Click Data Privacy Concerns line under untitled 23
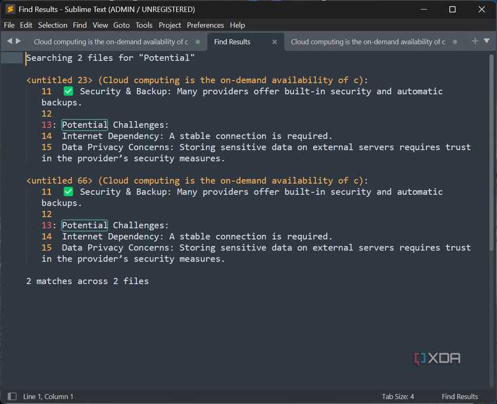The image size is (497, 404). click(256, 152)
